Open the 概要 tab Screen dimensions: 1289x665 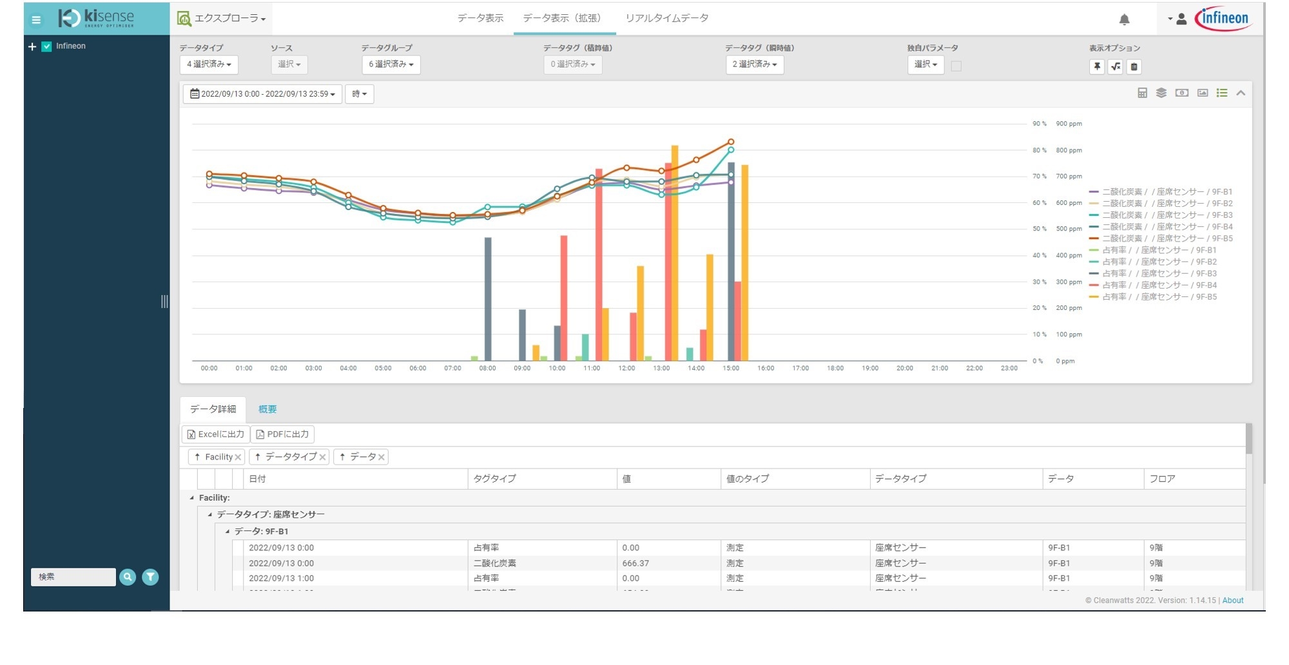(267, 409)
